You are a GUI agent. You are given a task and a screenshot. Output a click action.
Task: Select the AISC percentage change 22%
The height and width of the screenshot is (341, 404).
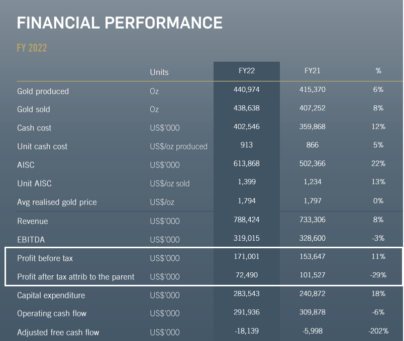(378, 163)
